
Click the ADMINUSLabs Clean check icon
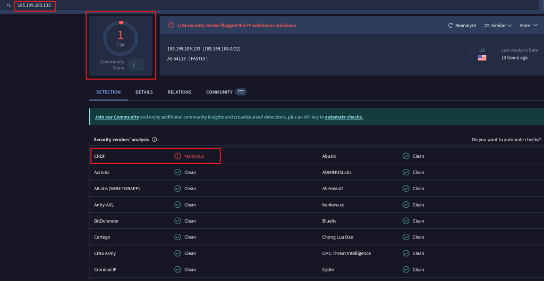406,173
